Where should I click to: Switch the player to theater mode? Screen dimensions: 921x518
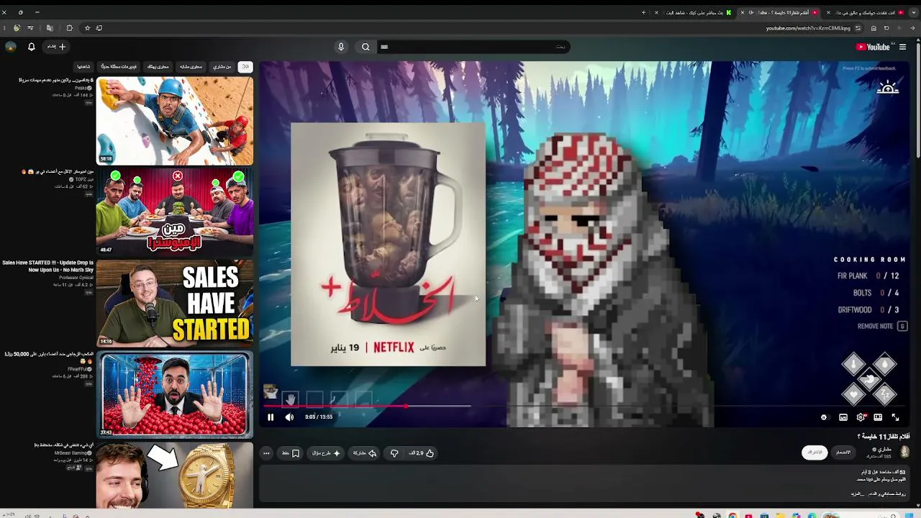[878, 417]
